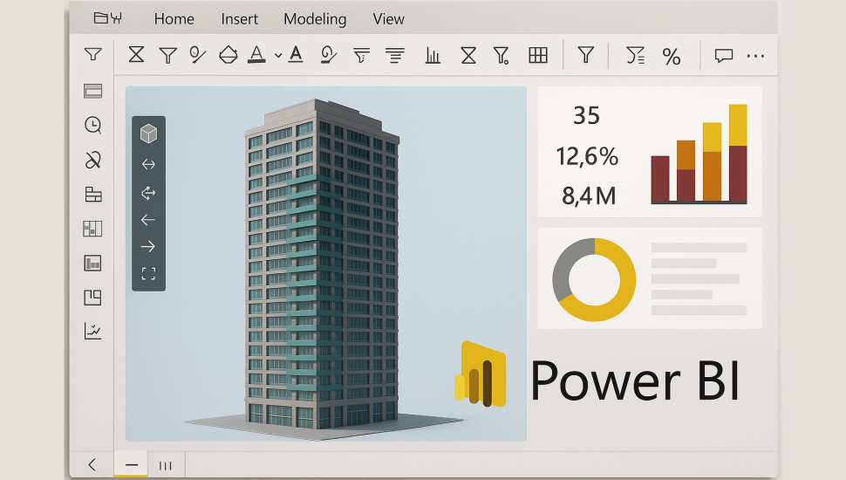Image resolution: width=846 pixels, height=480 pixels.
Task: Click the framed chart image sidebar icon
Action: coord(92,263)
